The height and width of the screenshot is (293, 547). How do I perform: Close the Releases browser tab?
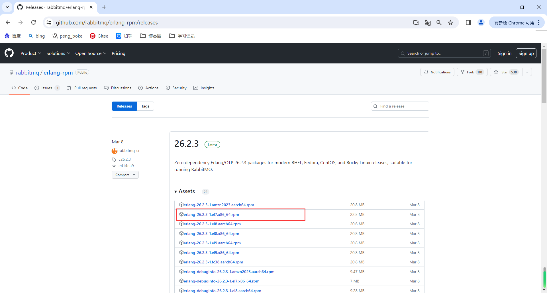click(91, 7)
